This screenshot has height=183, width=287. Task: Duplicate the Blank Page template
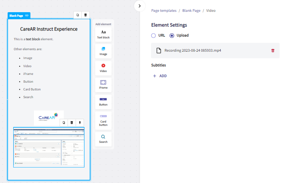pos(78,15)
